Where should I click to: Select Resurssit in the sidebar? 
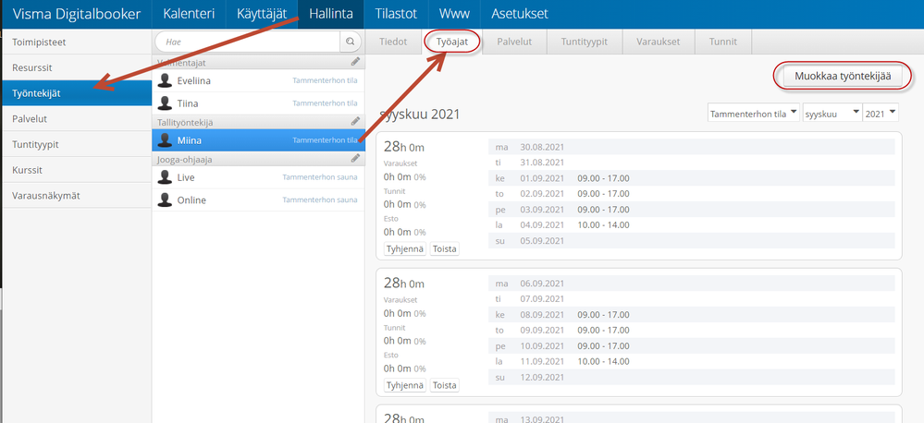pos(76,67)
